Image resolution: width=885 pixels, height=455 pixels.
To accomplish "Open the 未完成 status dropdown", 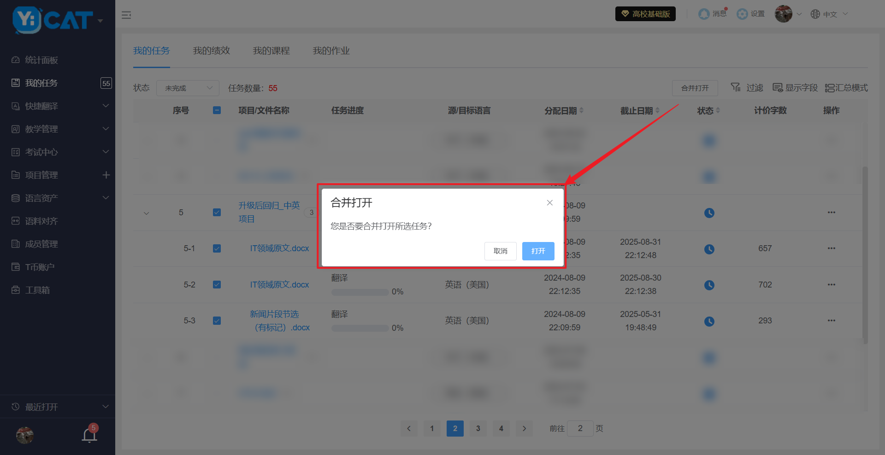I will tap(188, 88).
